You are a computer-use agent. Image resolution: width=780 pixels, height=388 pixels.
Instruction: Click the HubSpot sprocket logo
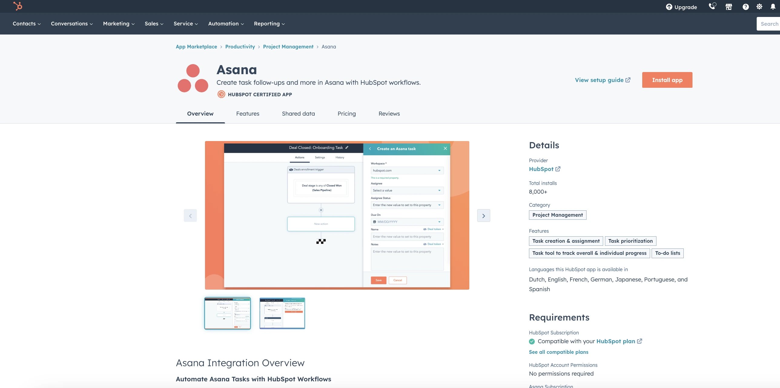coord(18,6)
